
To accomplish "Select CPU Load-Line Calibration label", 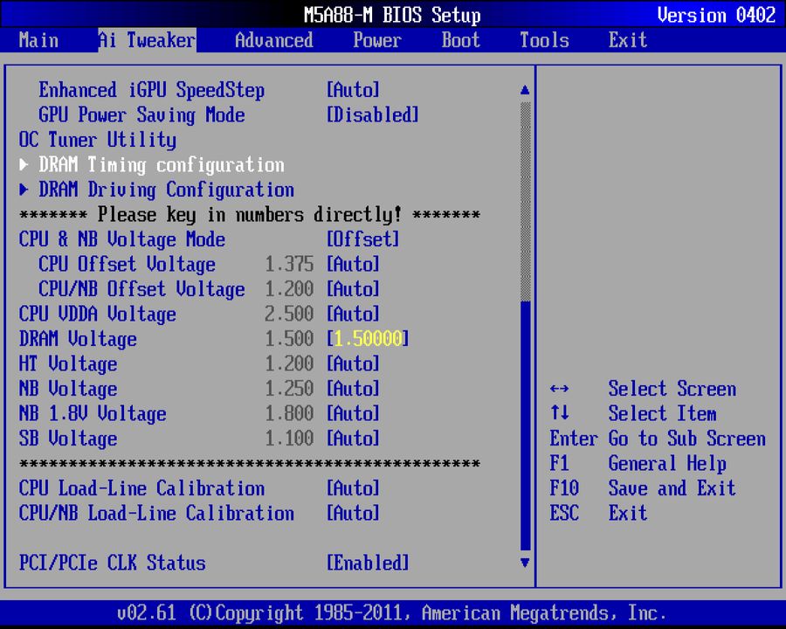I will point(141,488).
